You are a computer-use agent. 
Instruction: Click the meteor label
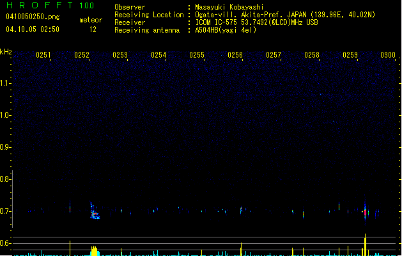[x=91, y=20]
